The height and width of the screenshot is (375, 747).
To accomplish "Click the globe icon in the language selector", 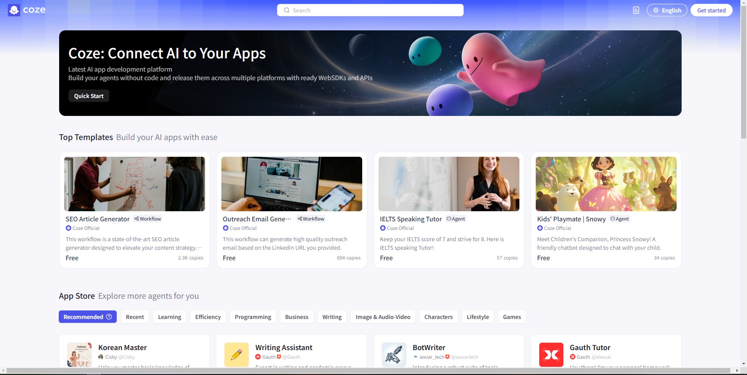I will (656, 11).
